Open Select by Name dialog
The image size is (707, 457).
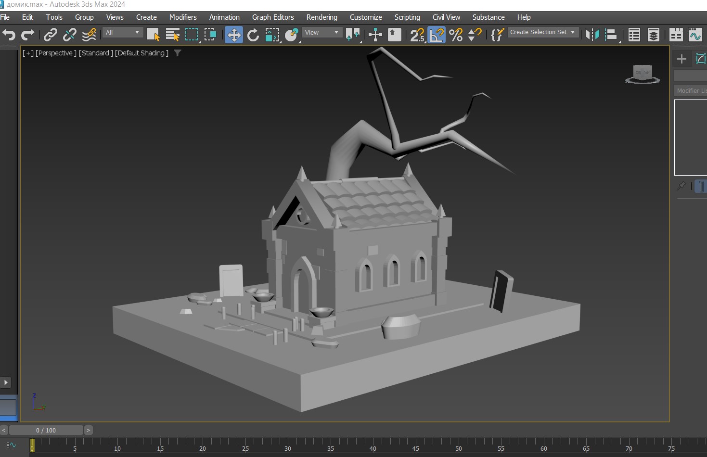click(x=172, y=35)
